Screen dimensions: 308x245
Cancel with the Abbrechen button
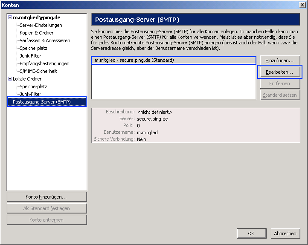click(285, 233)
